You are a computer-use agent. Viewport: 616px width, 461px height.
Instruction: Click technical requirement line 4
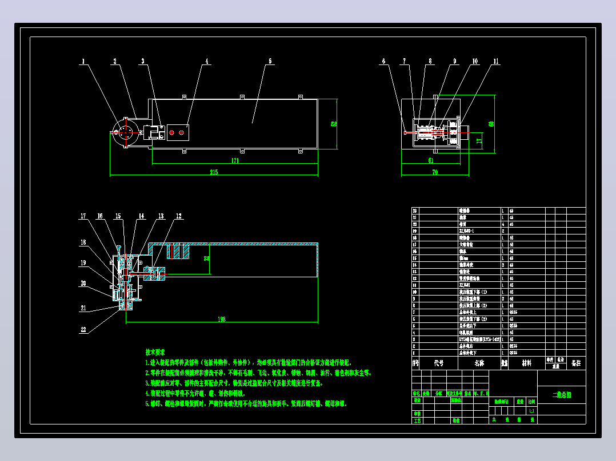tap(195, 394)
